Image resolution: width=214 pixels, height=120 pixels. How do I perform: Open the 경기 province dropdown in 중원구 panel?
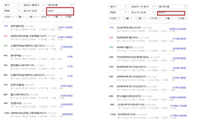[x=12, y=5]
